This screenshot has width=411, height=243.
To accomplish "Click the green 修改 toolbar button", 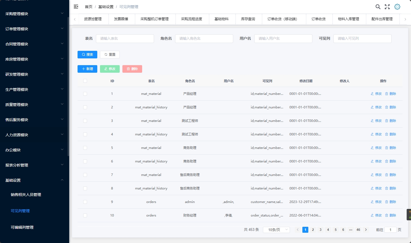I will point(110,69).
